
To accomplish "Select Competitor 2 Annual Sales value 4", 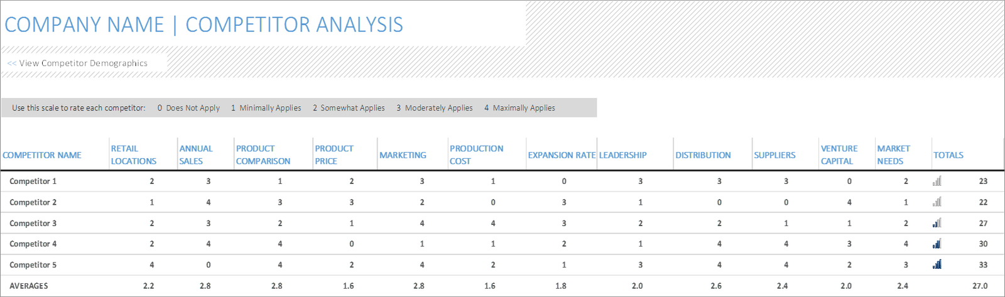I will coord(208,202).
